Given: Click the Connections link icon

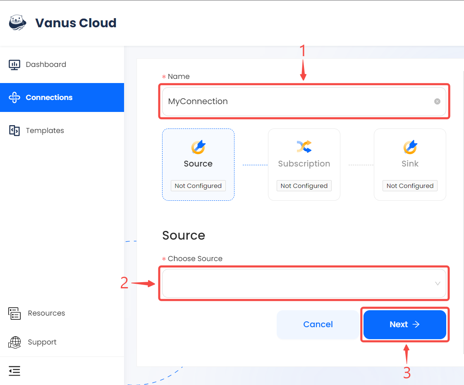Looking at the screenshot, I should click(14, 97).
